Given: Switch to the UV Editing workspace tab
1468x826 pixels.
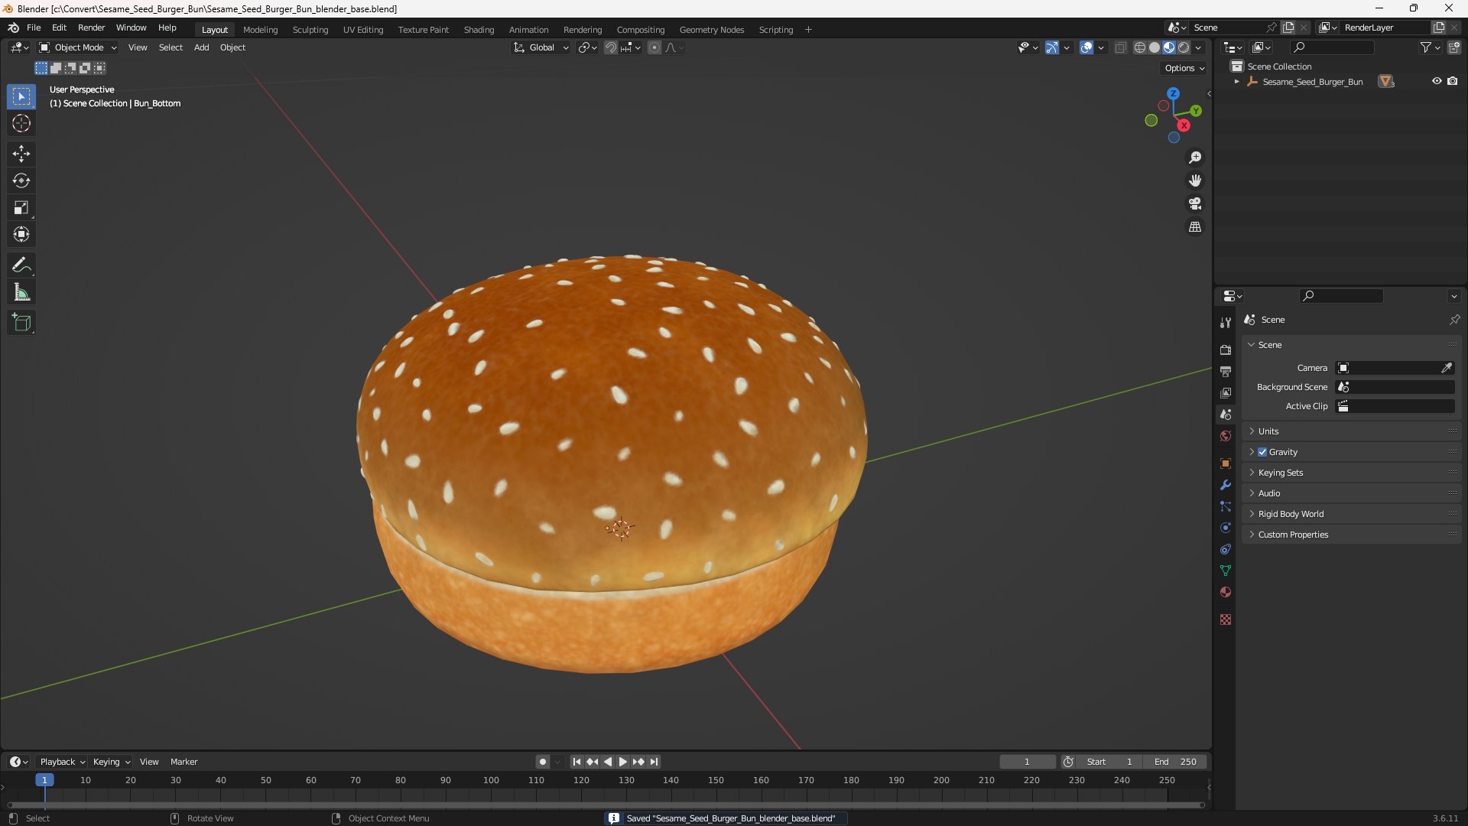Looking at the screenshot, I should [x=363, y=30].
